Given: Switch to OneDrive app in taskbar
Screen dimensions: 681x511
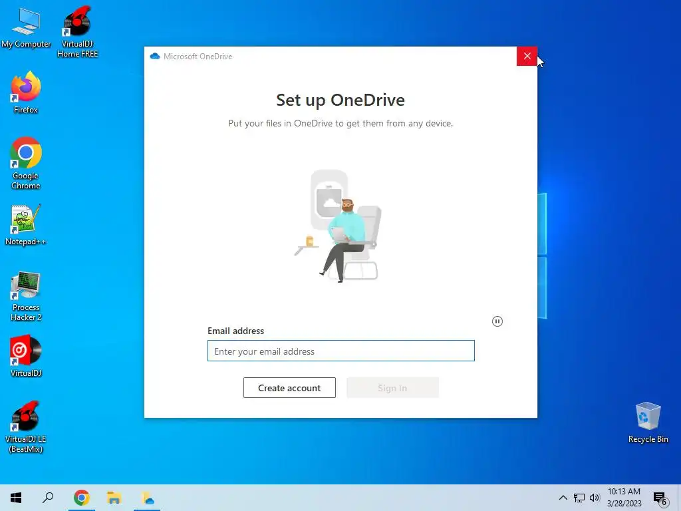Looking at the screenshot, I should (147, 498).
